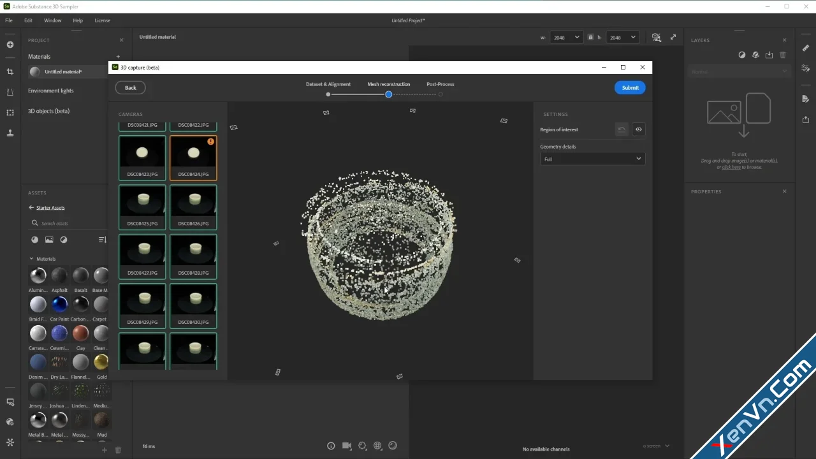
Task: Close the Properties panel
Action: point(784,191)
